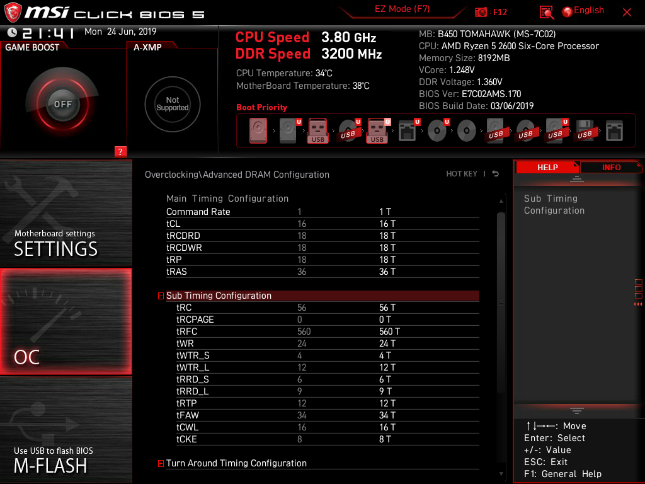Click the help panel top grip handle
Screen dimensions: 645x484
coord(577,179)
